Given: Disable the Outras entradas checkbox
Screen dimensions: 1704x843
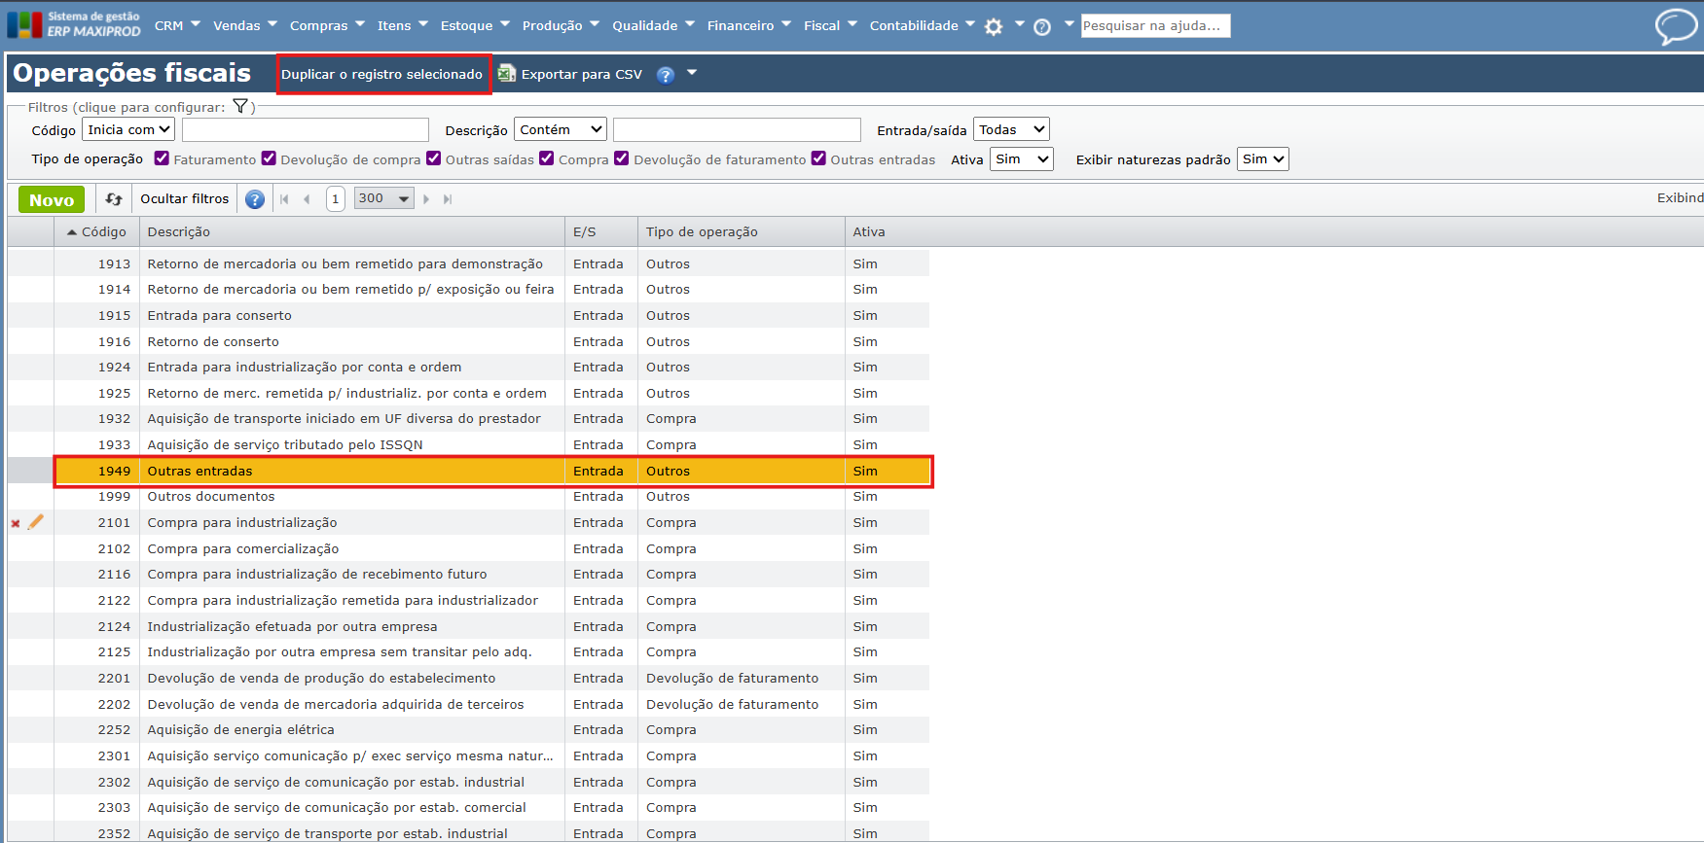Looking at the screenshot, I should [x=818, y=158].
